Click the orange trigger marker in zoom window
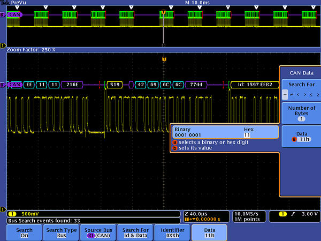The image size is (321, 241). (164, 59)
